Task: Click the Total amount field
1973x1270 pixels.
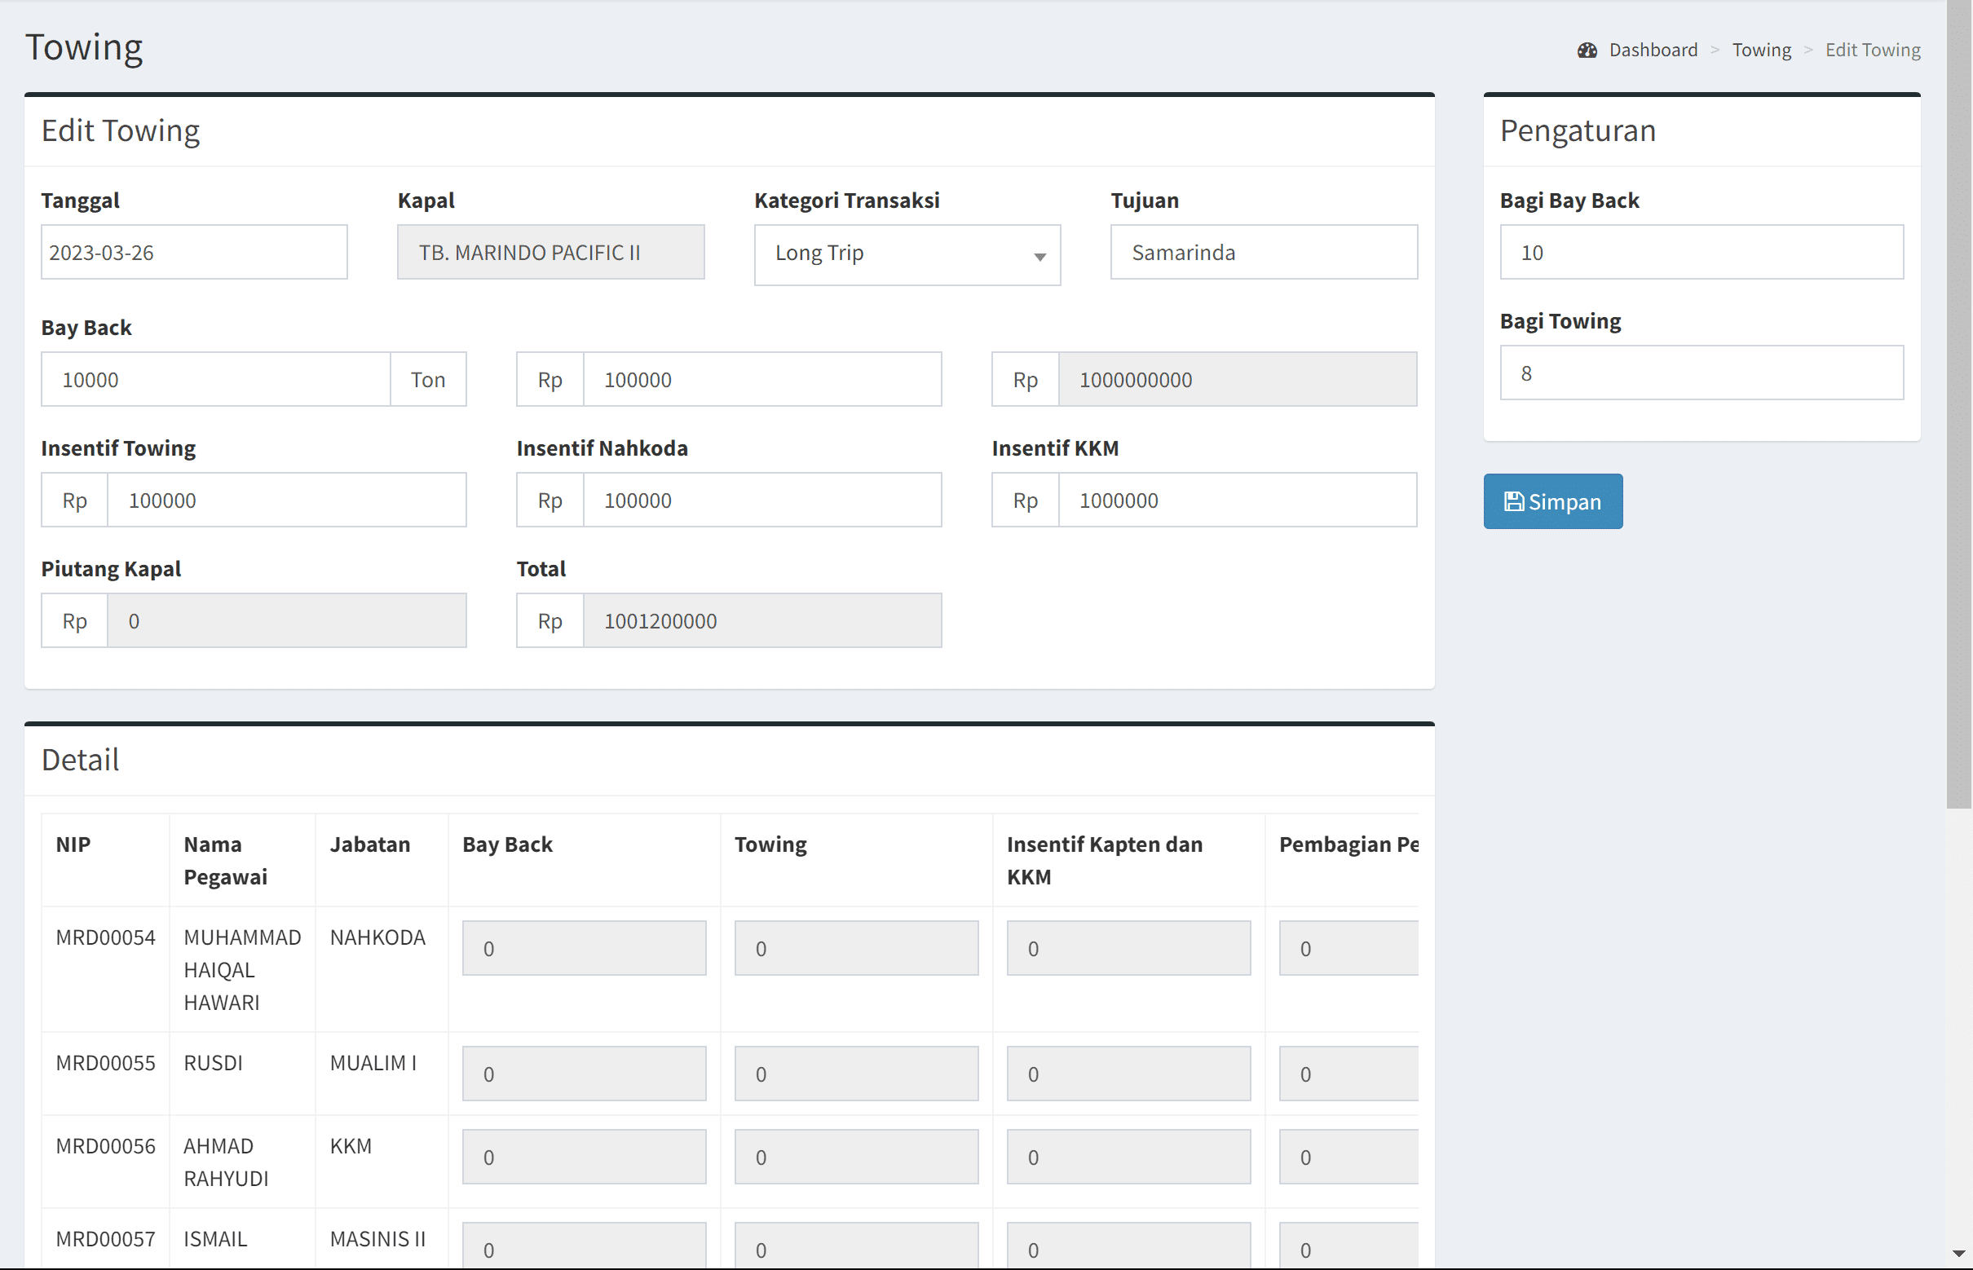Action: (x=761, y=621)
